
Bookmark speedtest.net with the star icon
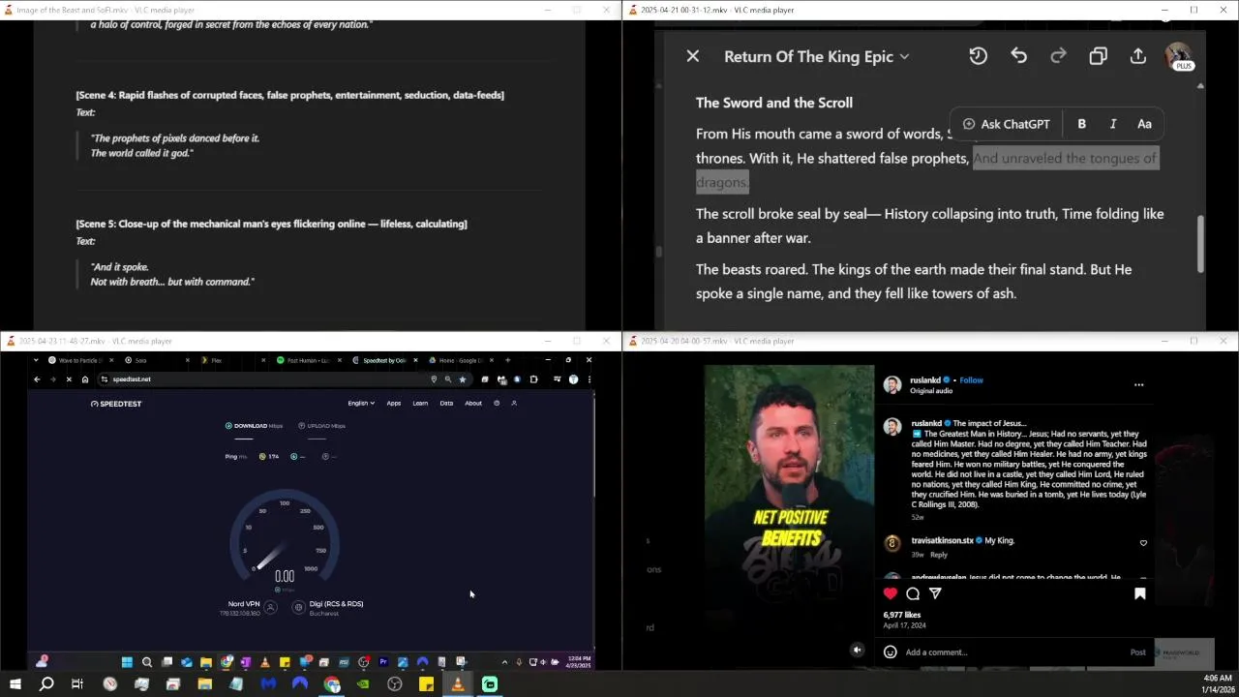click(x=462, y=379)
